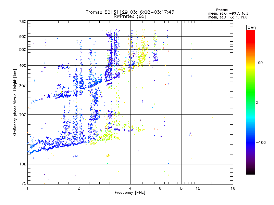Image resolution: width=274 pixels, height=205 pixels.
Task: Click the 'Stationary phase Virtual Height [km]' label
Action: (15, 103)
